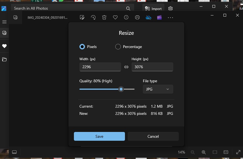
Task: Toggle the aspect ratio link icon
Action: (126, 67)
